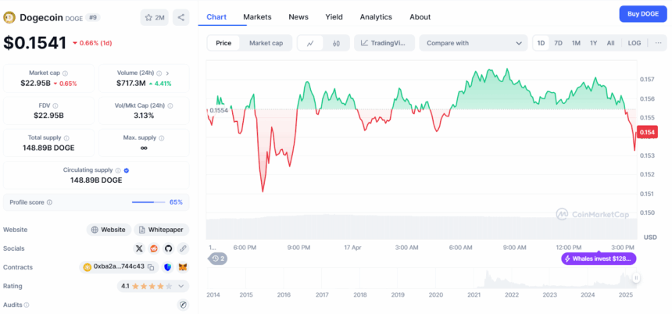Viewport: 672px width, 314px height.
Task: Set chart range to All
Action: tap(610, 43)
